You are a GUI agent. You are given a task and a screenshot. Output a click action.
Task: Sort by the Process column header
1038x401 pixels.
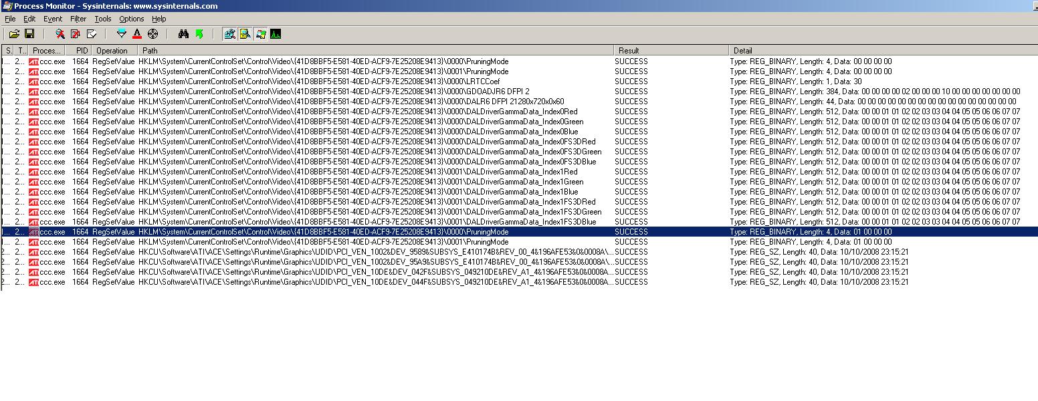click(x=47, y=50)
